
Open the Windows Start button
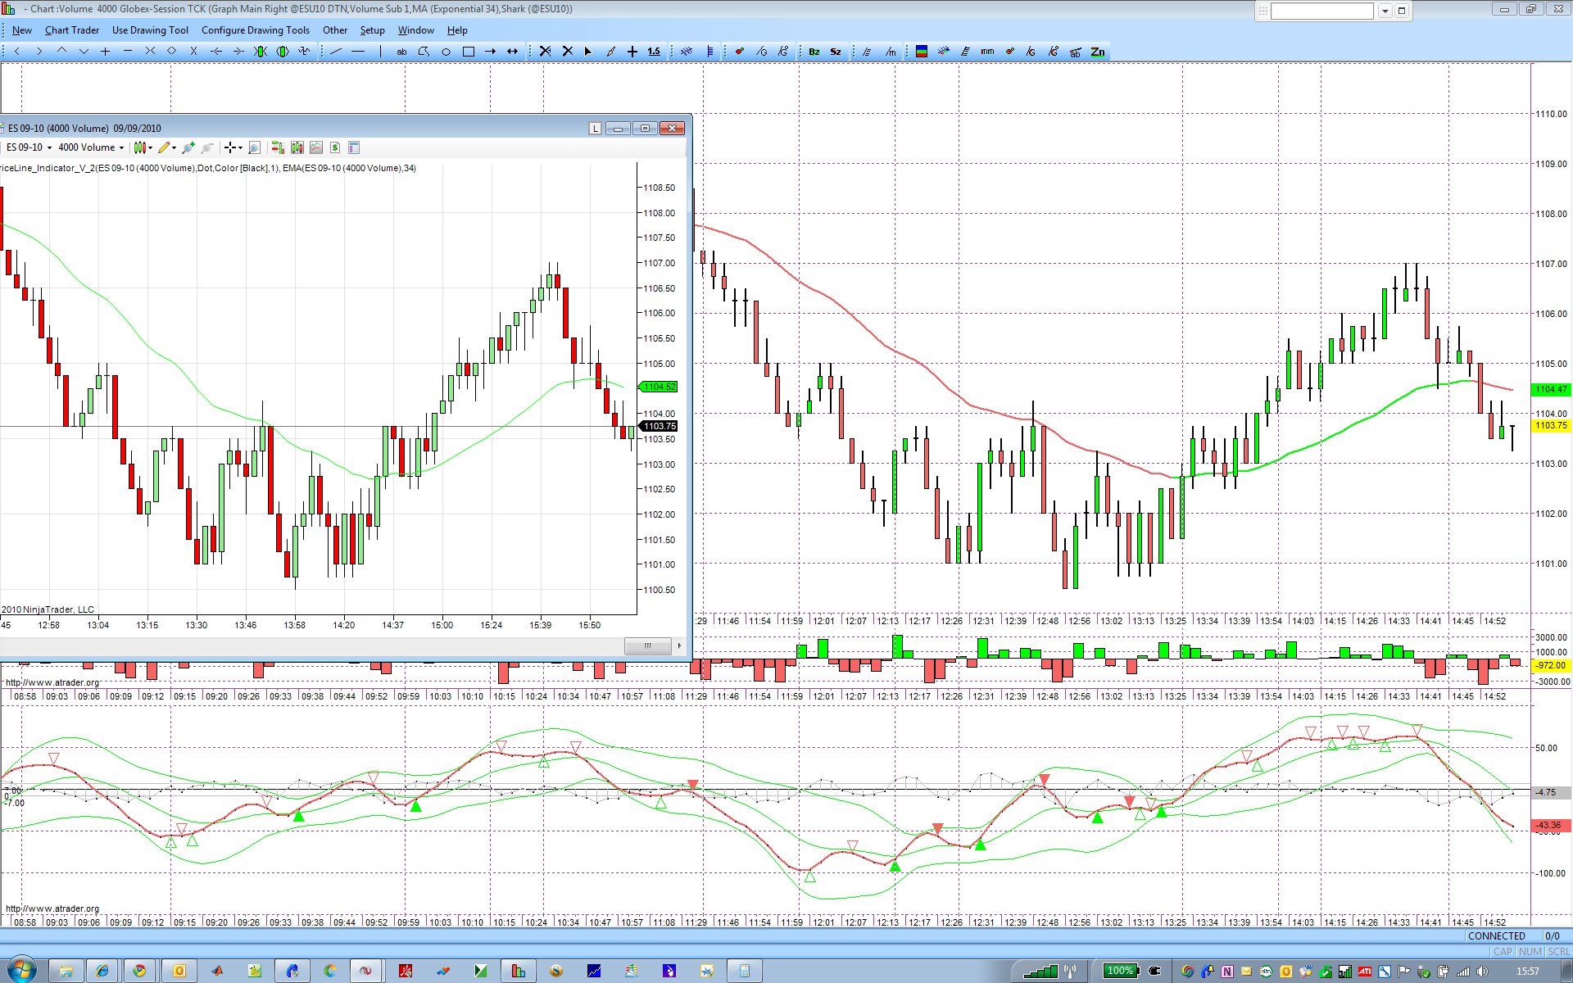click(x=21, y=970)
